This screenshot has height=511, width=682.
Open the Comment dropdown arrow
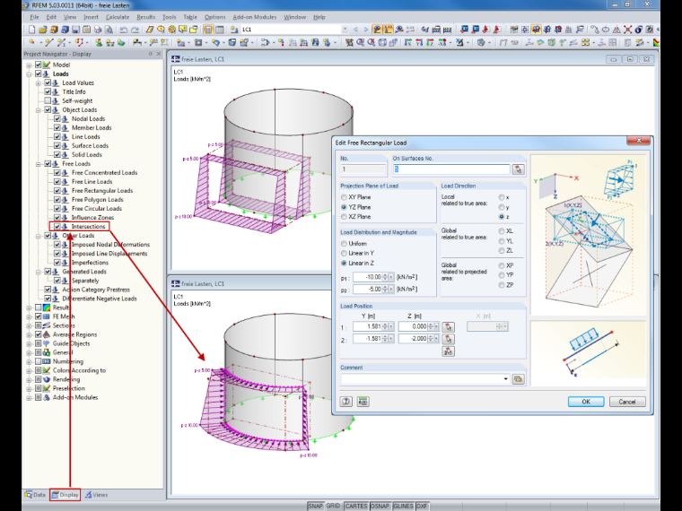click(505, 379)
